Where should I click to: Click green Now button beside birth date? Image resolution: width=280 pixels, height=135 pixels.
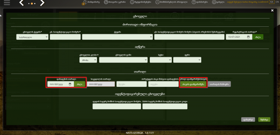point(79,84)
